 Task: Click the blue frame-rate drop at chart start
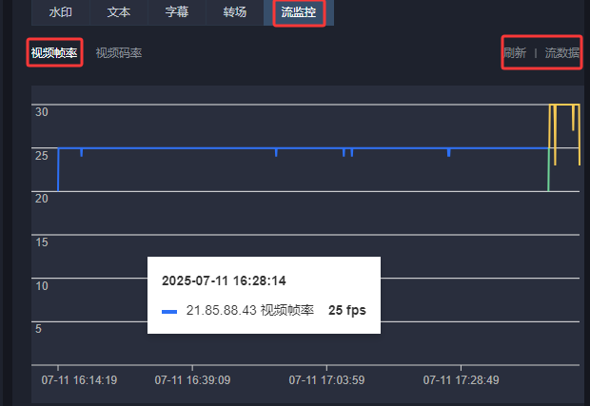(x=58, y=170)
